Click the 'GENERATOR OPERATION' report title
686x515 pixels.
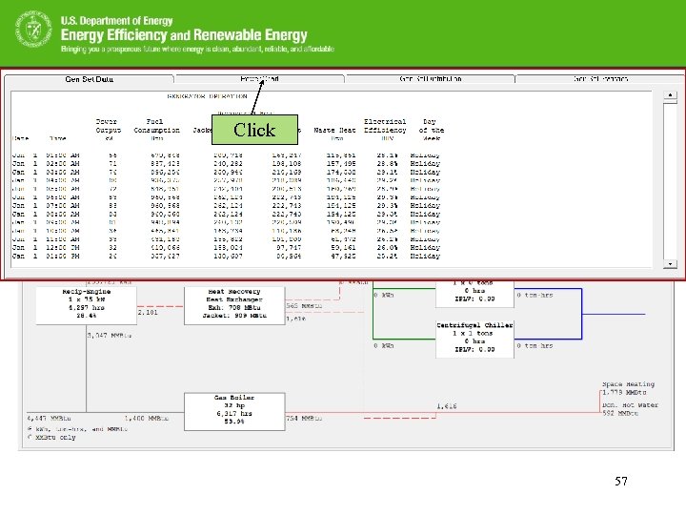[207, 96]
